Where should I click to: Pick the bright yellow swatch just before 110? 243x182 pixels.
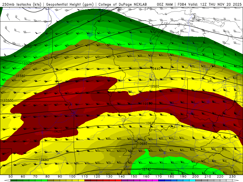tap(81, 180)
